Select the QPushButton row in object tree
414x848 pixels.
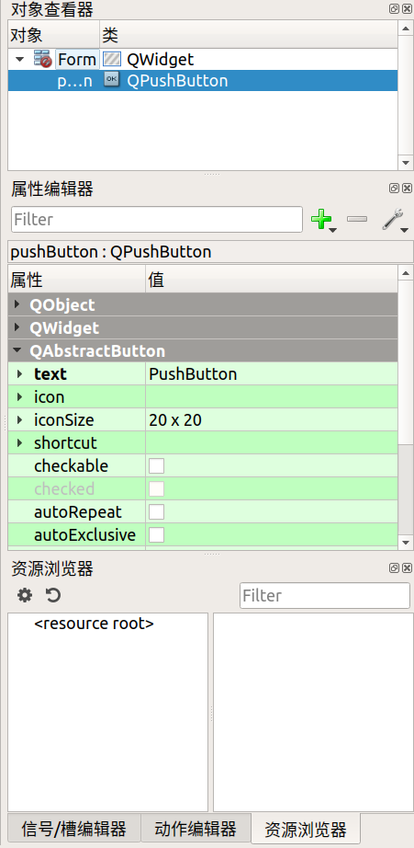pos(203,81)
